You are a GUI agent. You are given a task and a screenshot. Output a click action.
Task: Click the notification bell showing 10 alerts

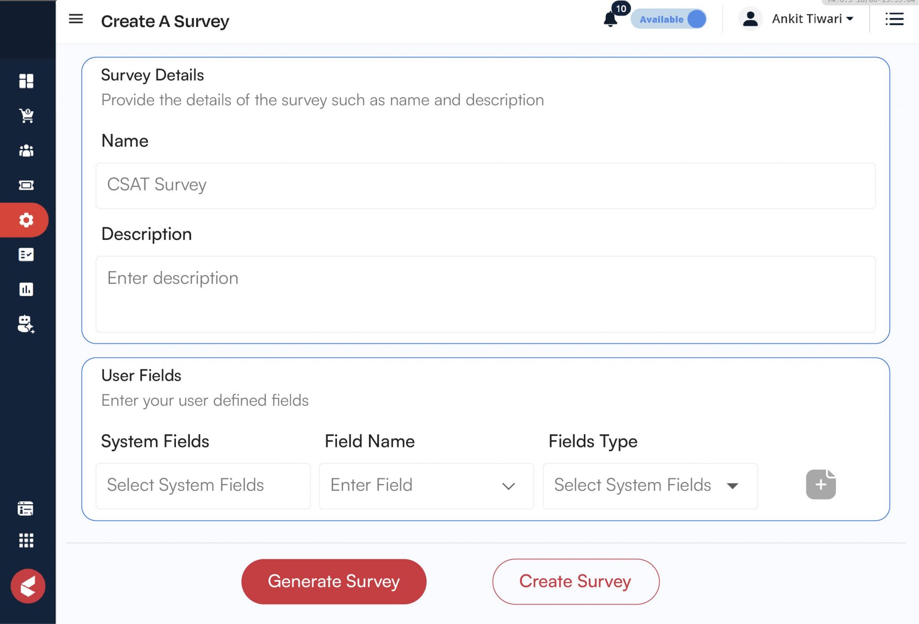click(610, 20)
